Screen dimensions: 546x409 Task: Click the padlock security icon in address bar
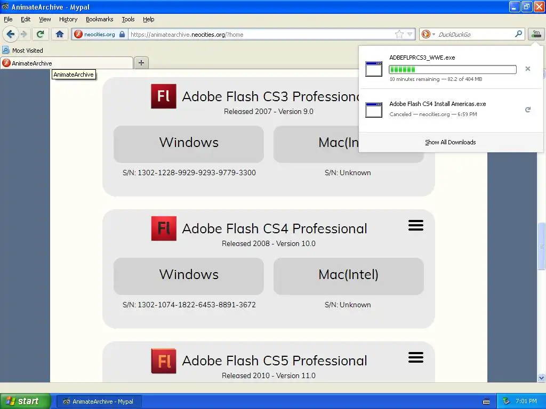122,34
